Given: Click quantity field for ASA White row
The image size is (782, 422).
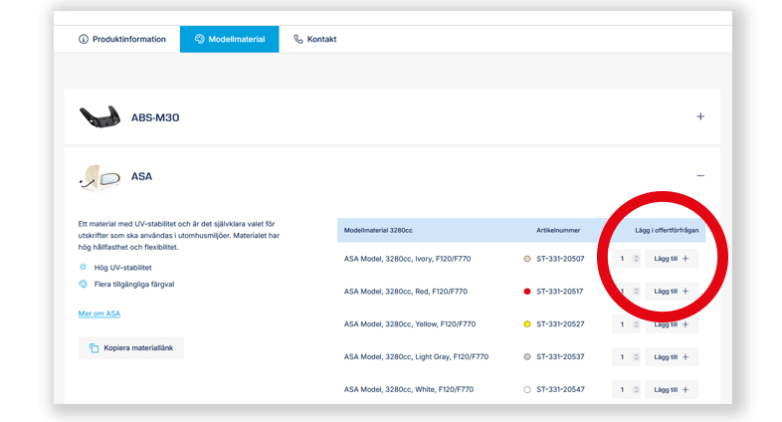Looking at the screenshot, I should point(623,389).
